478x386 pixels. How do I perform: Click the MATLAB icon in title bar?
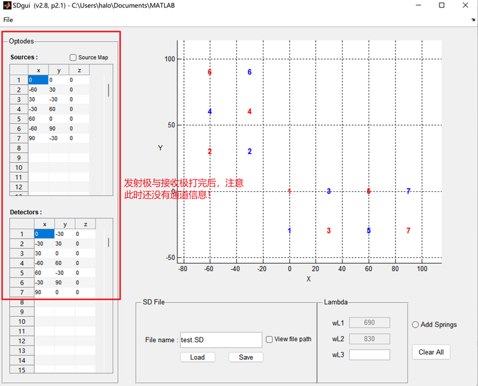point(7,5)
